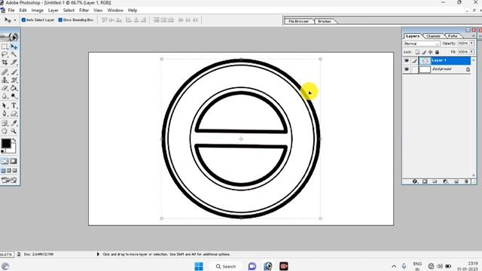This screenshot has width=482, height=271.
Task: Open the tool preset picker arrow
Action: 15,20
